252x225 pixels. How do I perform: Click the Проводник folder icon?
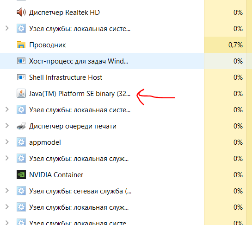click(x=21, y=45)
